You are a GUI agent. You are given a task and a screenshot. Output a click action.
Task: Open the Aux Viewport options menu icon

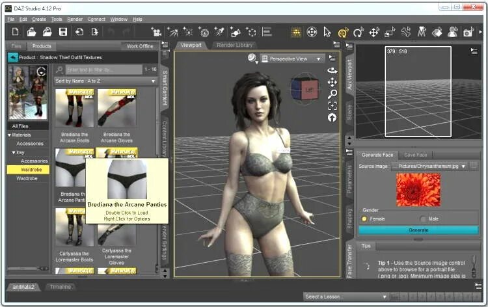click(474, 51)
